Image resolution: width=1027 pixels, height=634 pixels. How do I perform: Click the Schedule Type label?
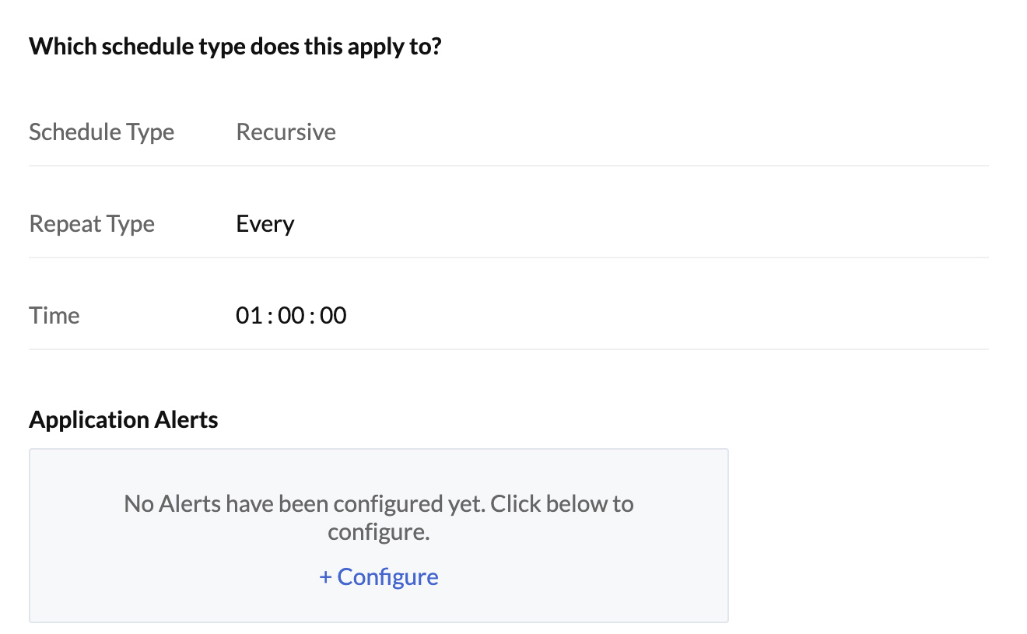(101, 132)
